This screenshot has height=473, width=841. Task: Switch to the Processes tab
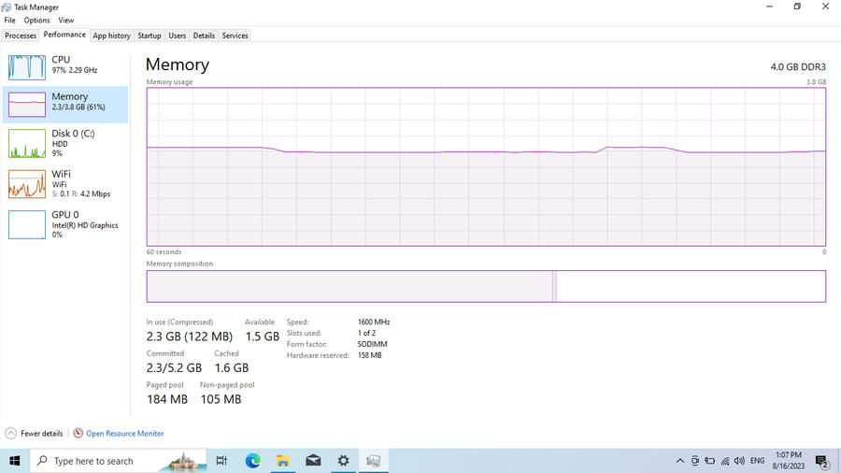[21, 36]
